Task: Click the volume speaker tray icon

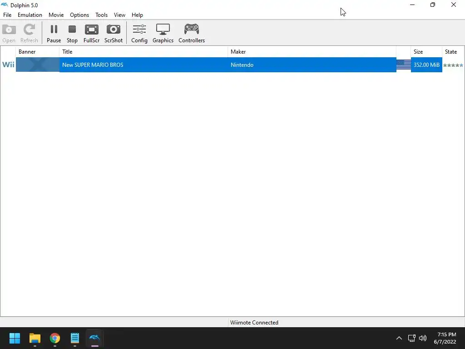Action: pyautogui.click(x=423, y=338)
